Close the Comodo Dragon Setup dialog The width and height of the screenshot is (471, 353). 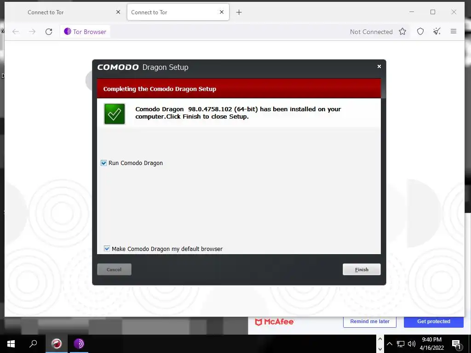pyautogui.click(x=379, y=66)
